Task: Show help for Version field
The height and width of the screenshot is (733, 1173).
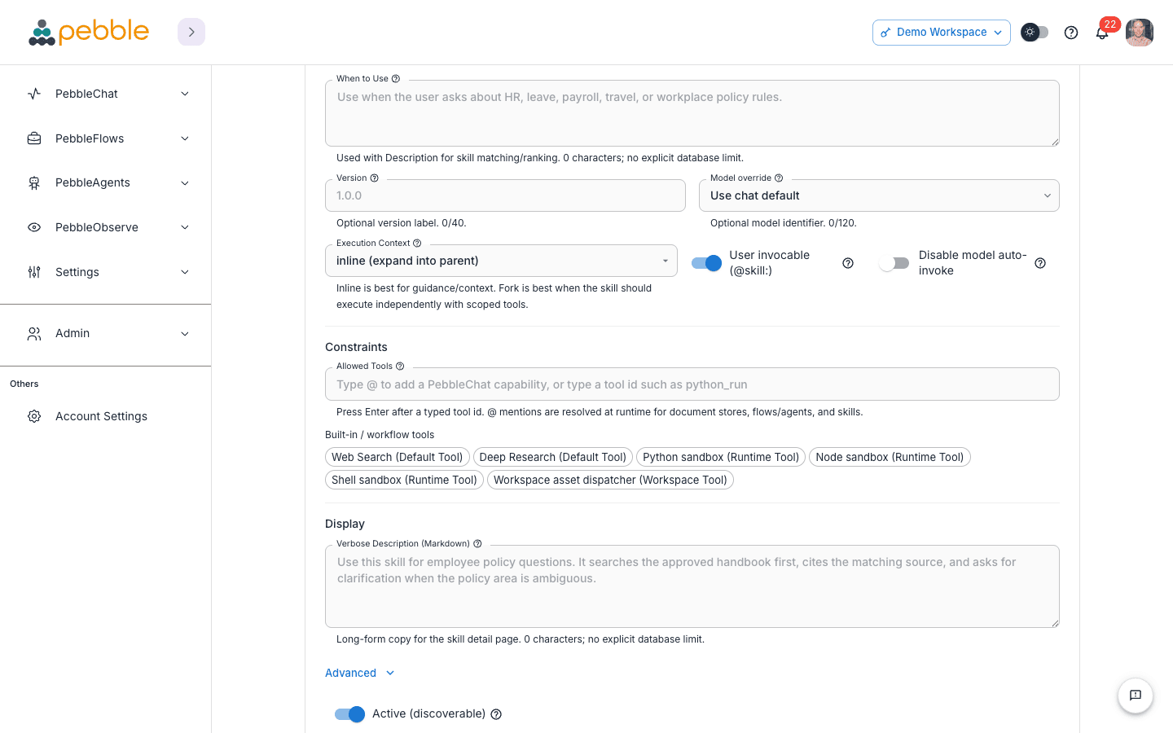Action: [375, 178]
